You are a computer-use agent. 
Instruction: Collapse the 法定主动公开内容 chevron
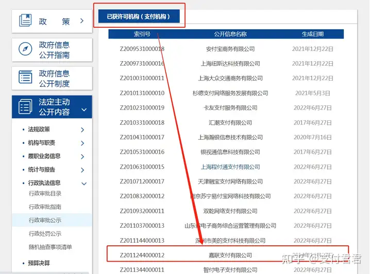tap(84, 109)
